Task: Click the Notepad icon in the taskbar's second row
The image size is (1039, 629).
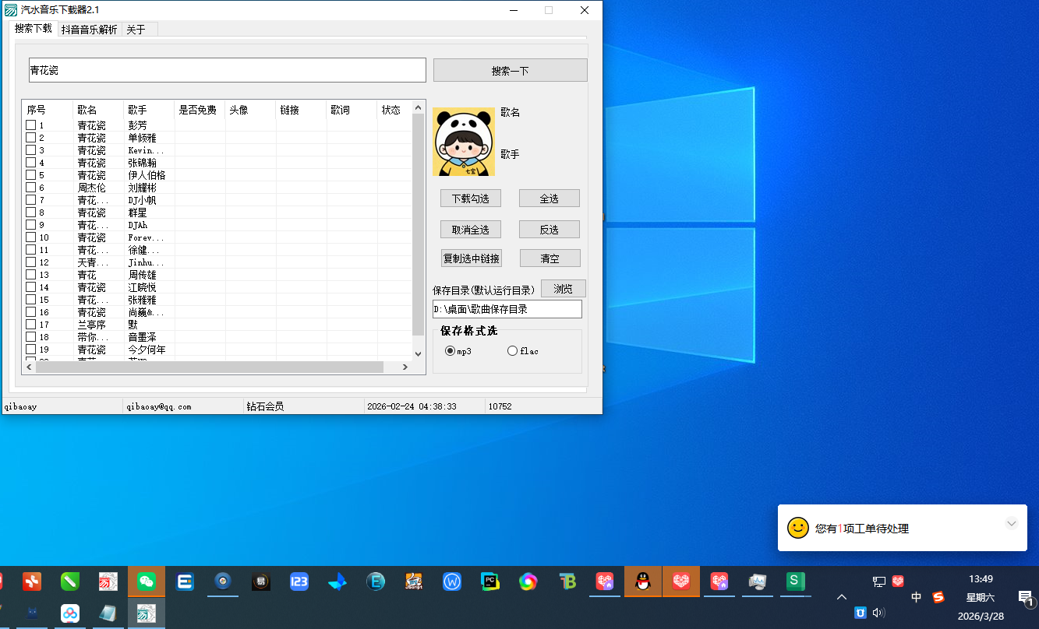Action: pos(108,613)
